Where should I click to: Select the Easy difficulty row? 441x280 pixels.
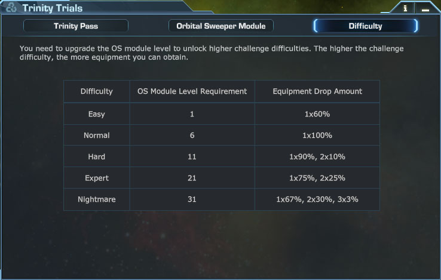tap(97, 113)
